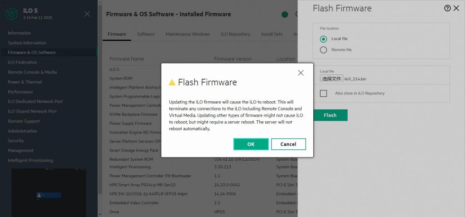
Task: Go to Remote Console & Media
Action: coord(32,72)
